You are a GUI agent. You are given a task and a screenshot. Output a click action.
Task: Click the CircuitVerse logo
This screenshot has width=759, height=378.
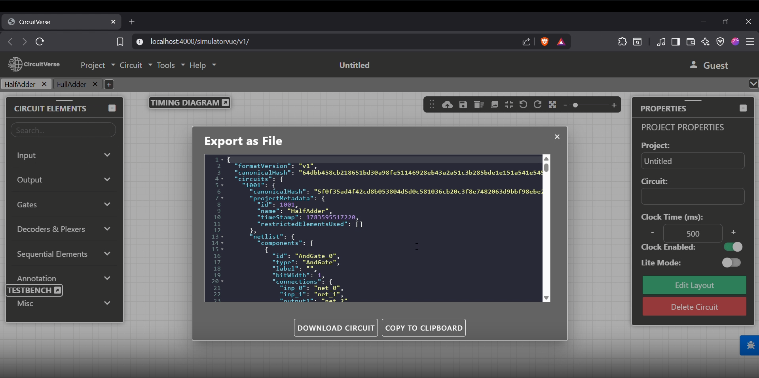tap(34, 64)
